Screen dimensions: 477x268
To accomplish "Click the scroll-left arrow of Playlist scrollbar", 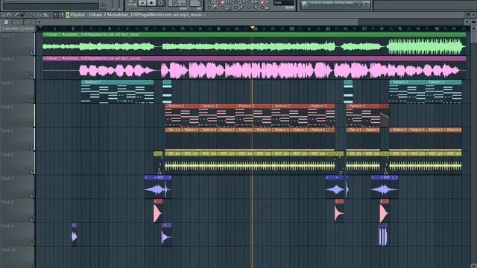I will pos(39,22).
